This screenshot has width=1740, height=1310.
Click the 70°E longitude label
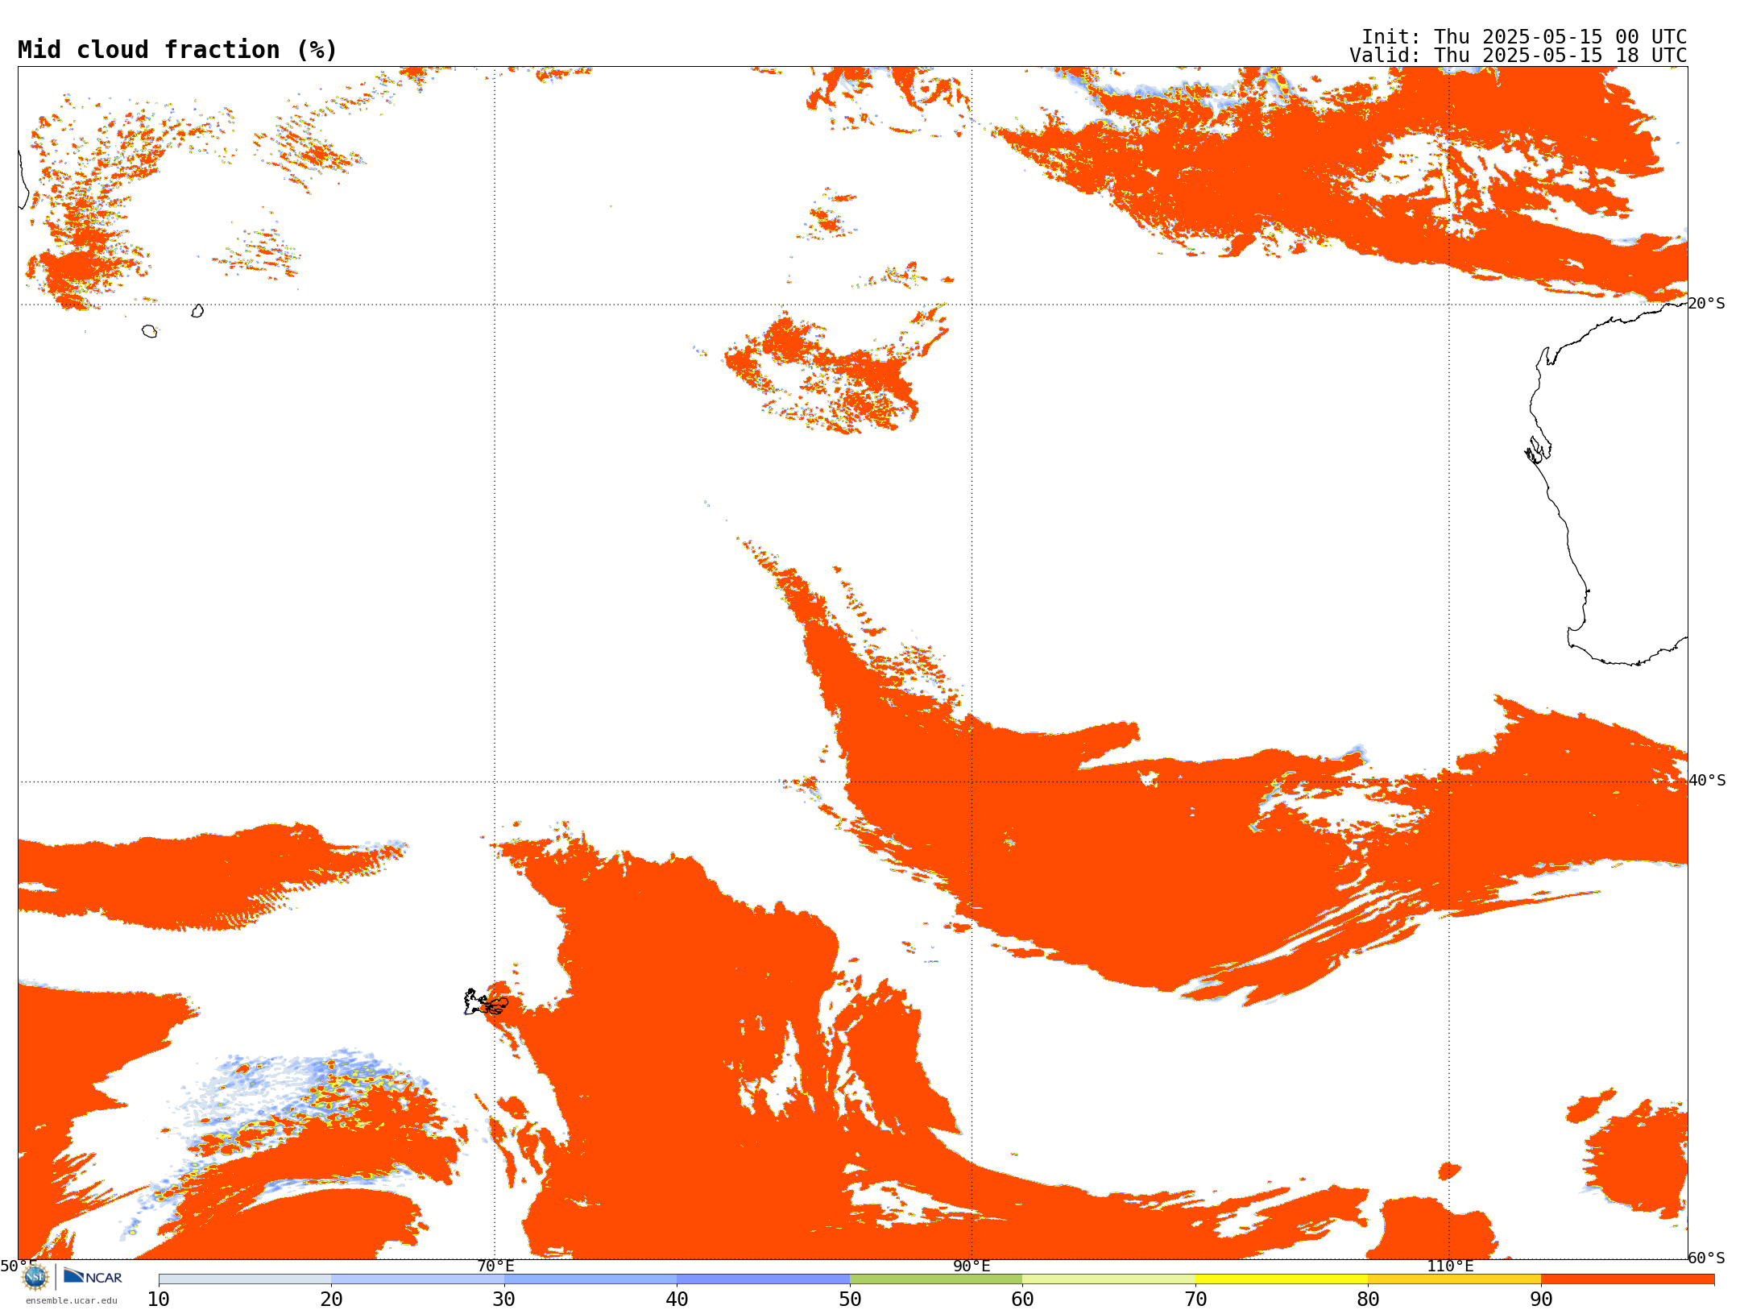click(495, 1266)
